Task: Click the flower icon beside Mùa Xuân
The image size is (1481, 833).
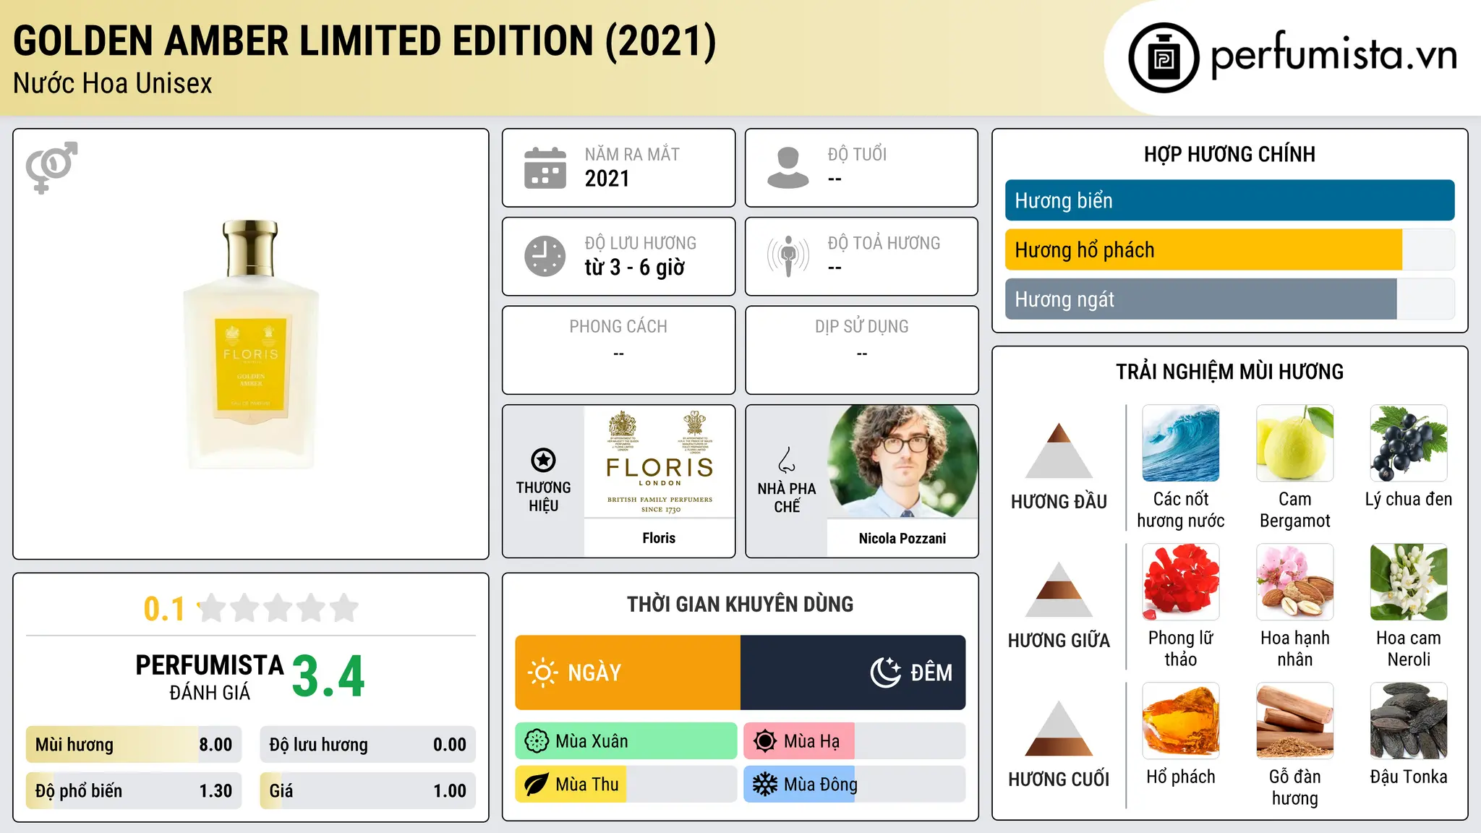Action: tap(537, 741)
